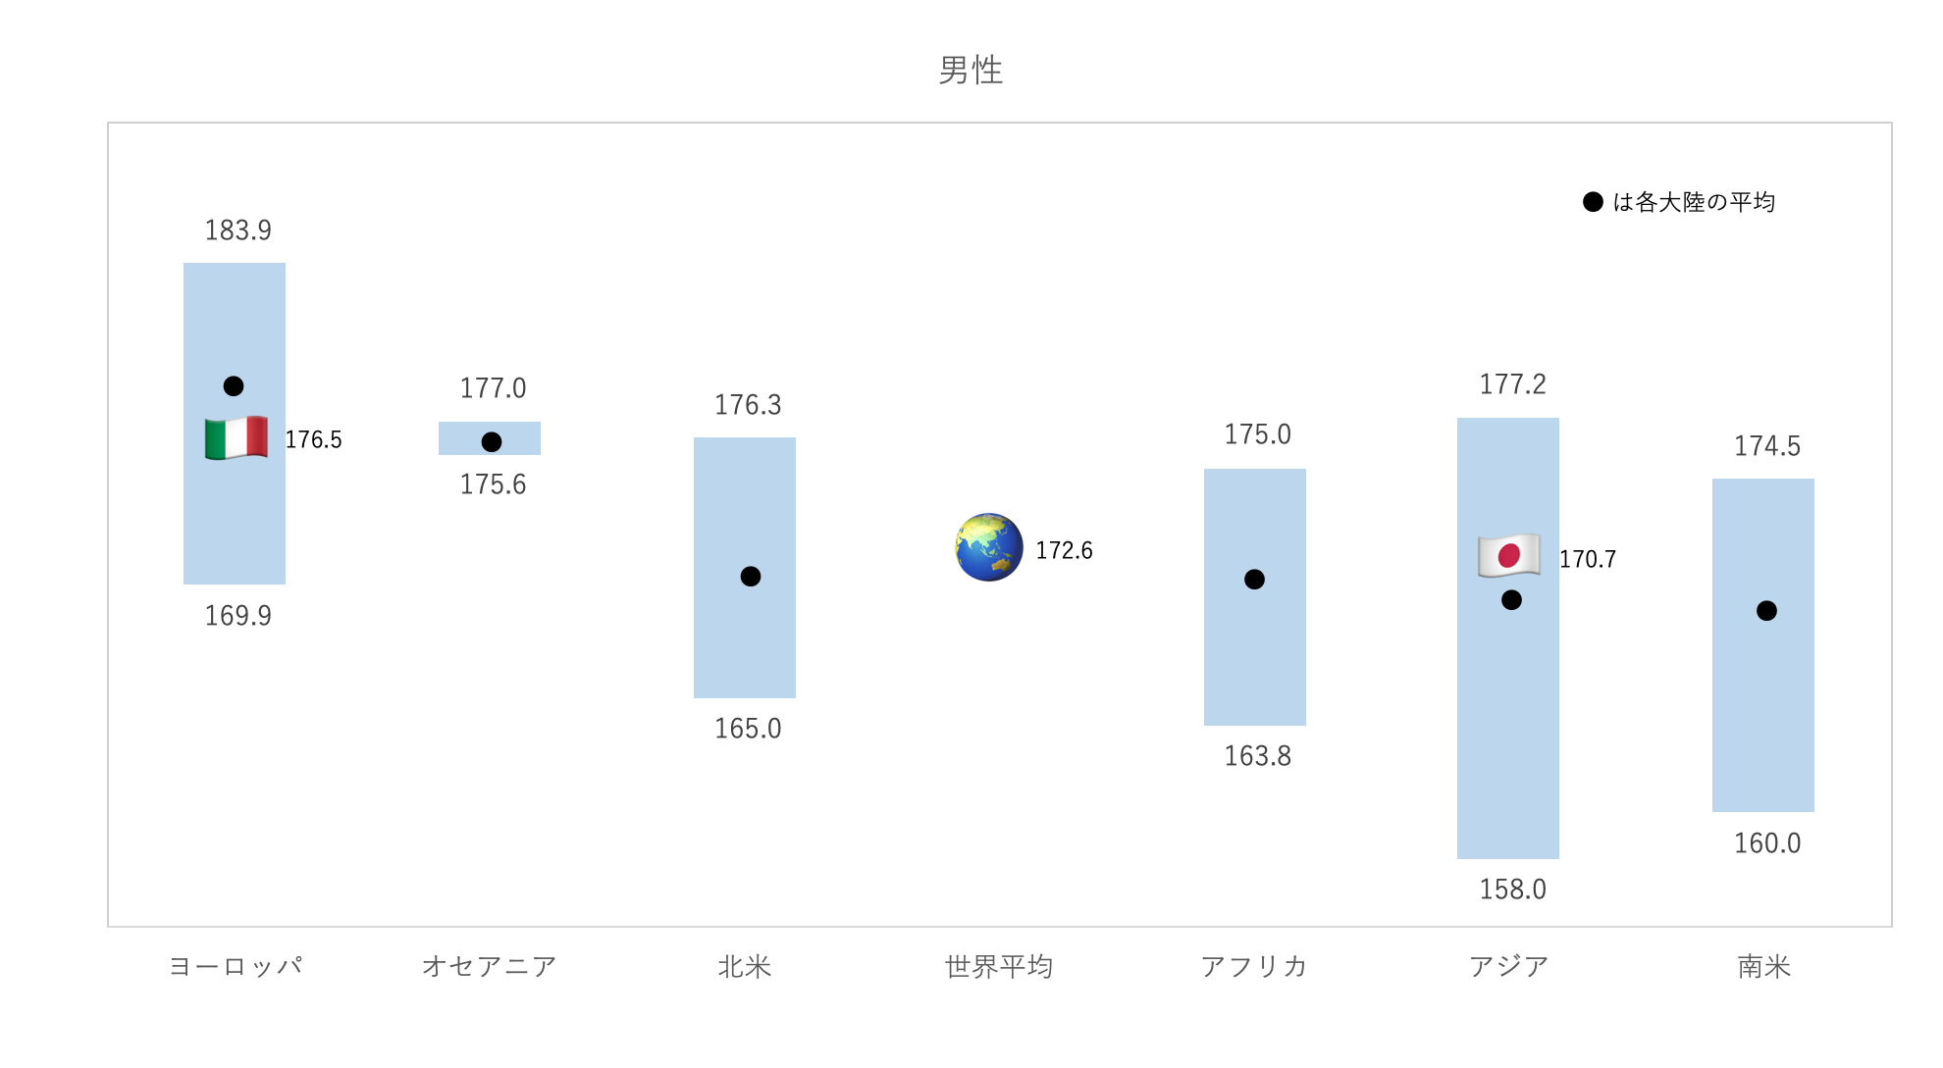Select the 183.9 data label
This screenshot has width=1943, height=1068.
tap(238, 230)
